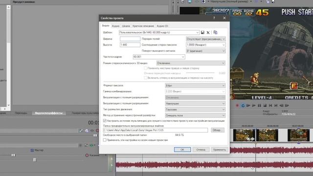Click the red Касание automation icon on master track
313x176 pixels.
[x=87, y=155]
